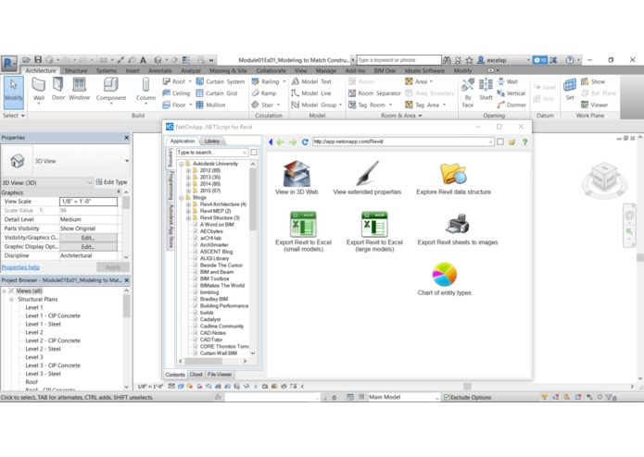Open the Component tool
644x457 pixels.
point(111,90)
